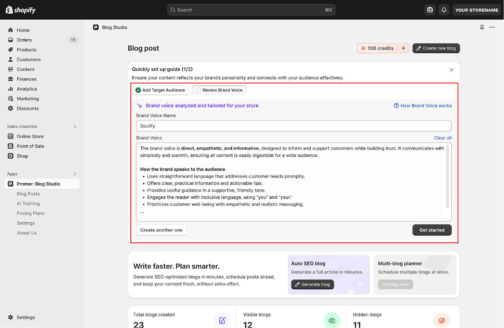Click the Multi-blog planner card heading
This screenshot has height=328, width=504.
400,264
